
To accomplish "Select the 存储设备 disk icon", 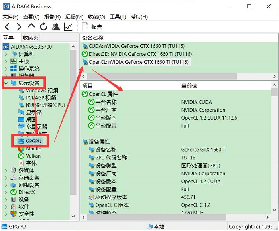I will click(14, 178).
